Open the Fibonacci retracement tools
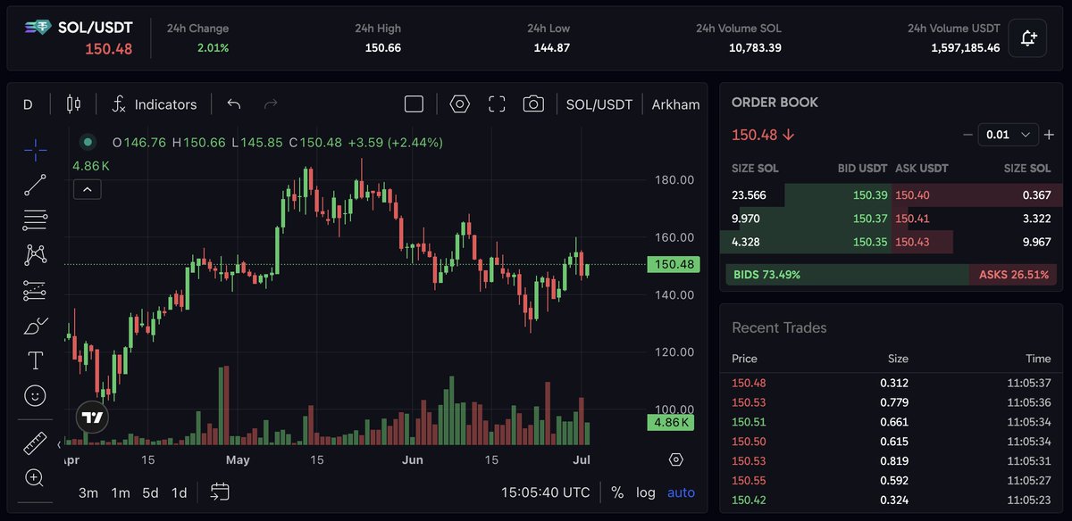Screen dimensions: 1072x521 pyautogui.click(x=35, y=219)
